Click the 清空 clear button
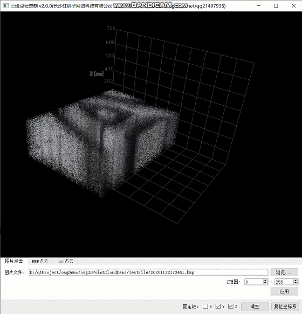The width and height of the screenshot is (302, 314). pyautogui.click(x=255, y=306)
